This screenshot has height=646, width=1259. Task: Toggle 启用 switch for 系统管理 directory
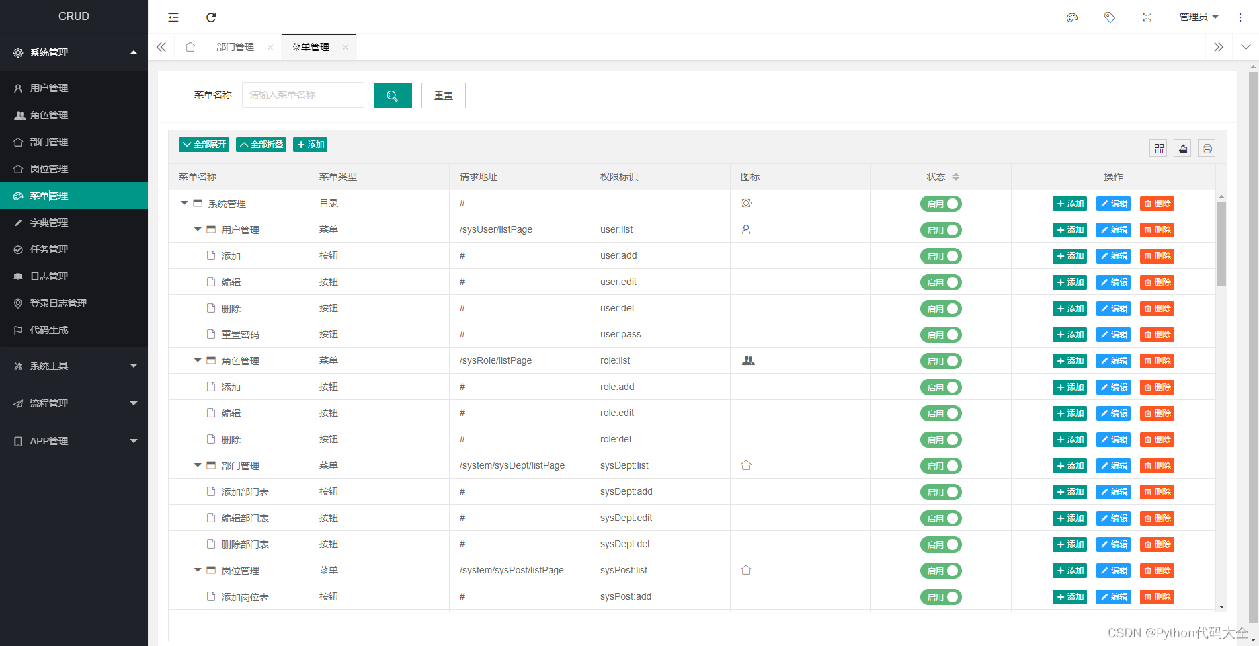click(x=940, y=203)
